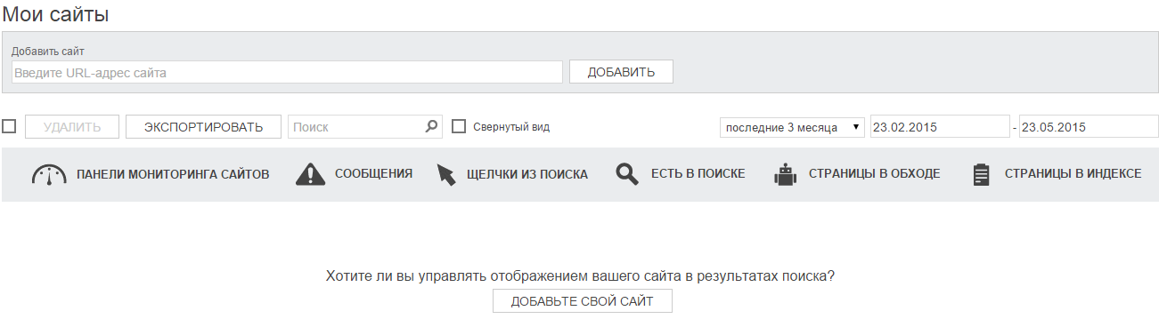Open the последние 3 месяца period dropdown

pos(792,127)
